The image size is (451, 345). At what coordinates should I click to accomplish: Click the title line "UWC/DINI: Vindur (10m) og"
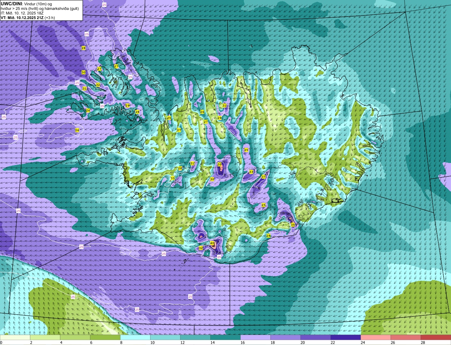click(26, 3)
